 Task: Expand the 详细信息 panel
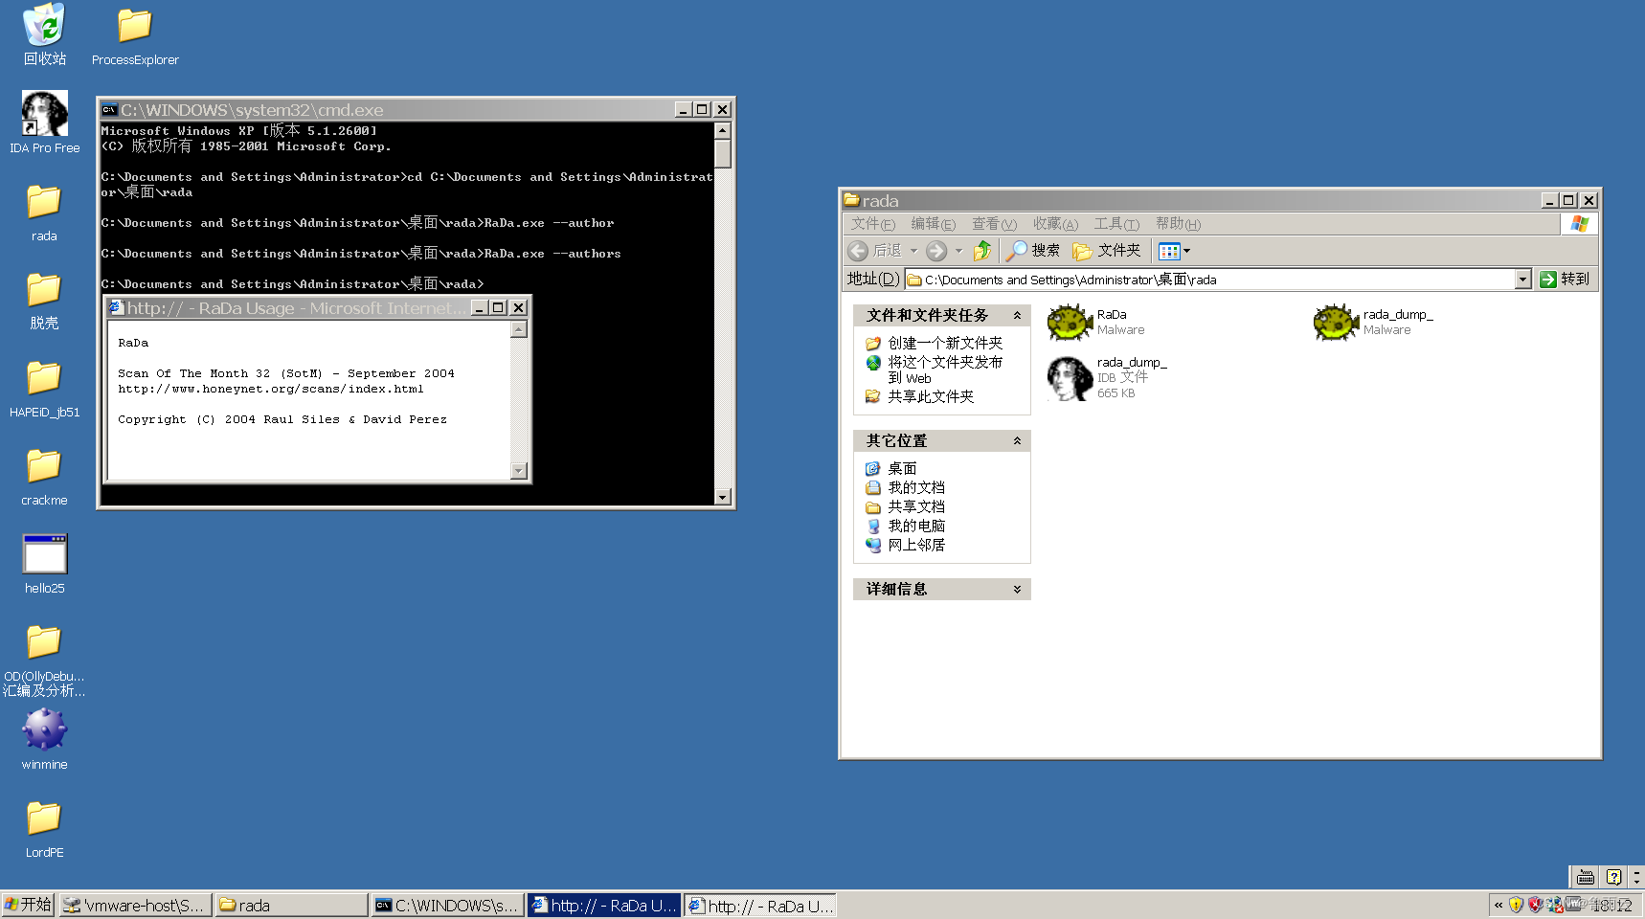(x=1017, y=589)
